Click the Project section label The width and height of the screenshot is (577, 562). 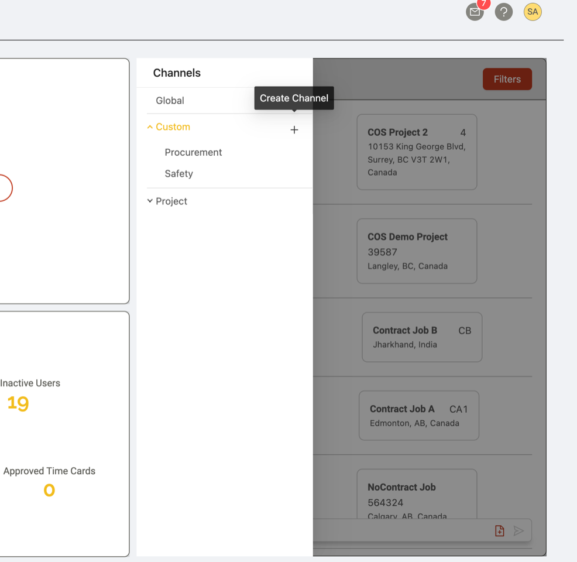coord(171,201)
